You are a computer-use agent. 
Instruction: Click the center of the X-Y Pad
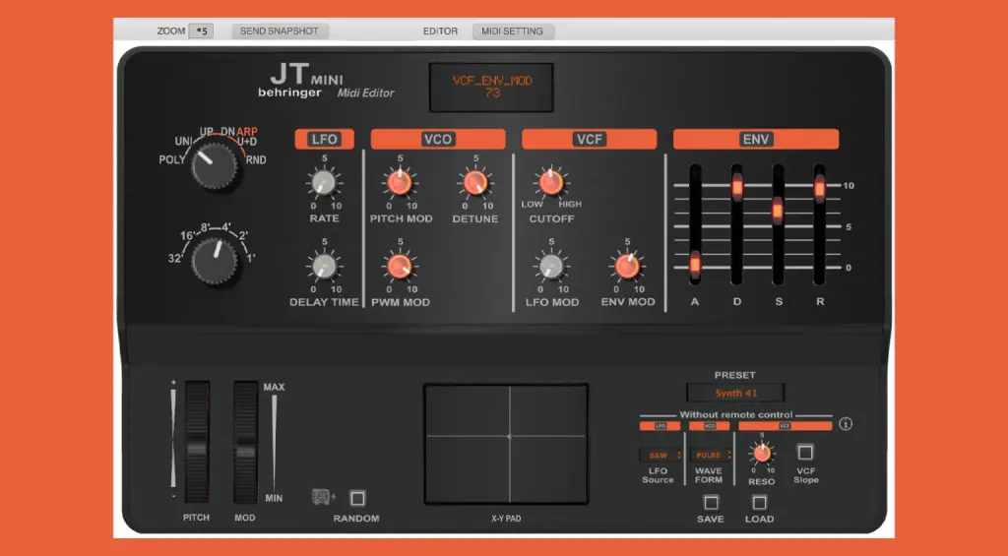click(509, 436)
